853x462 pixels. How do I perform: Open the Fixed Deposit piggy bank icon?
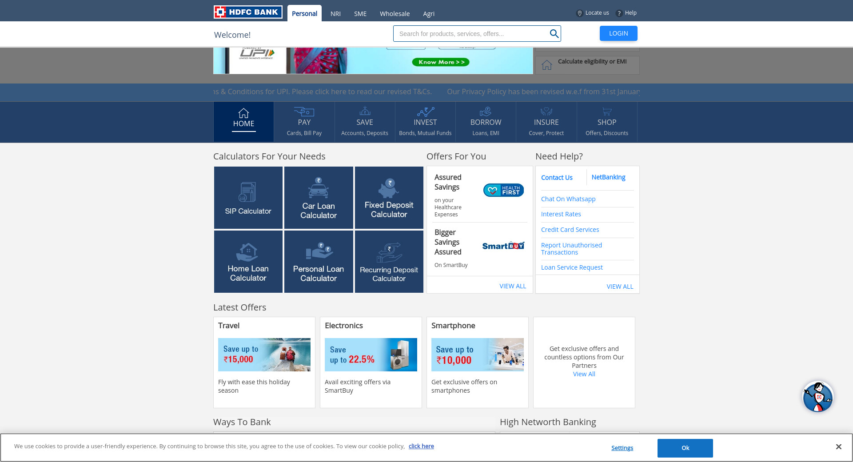[x=388, y=188]
